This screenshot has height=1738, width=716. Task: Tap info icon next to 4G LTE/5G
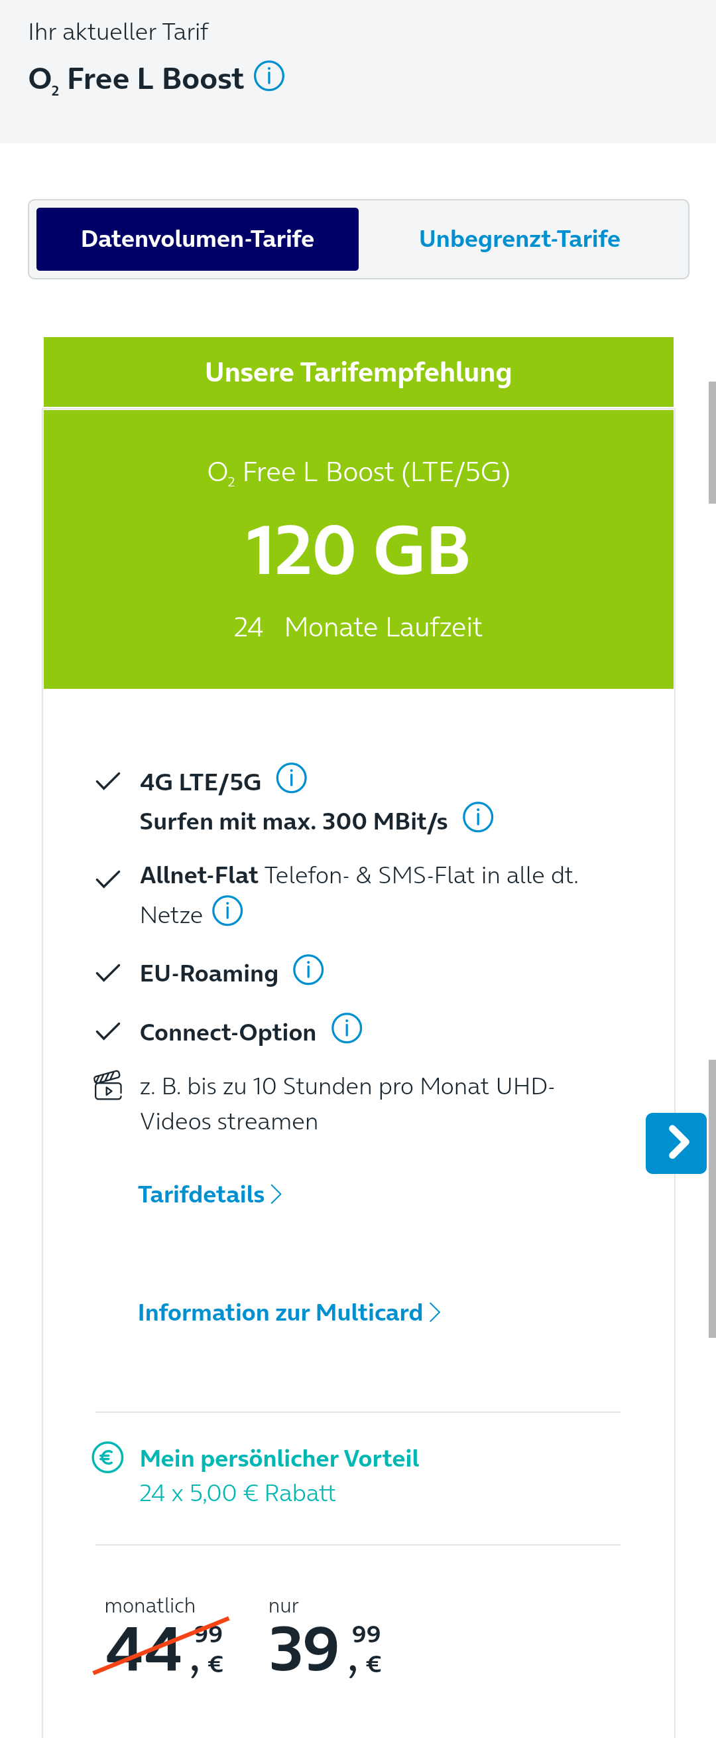point(291,778)
